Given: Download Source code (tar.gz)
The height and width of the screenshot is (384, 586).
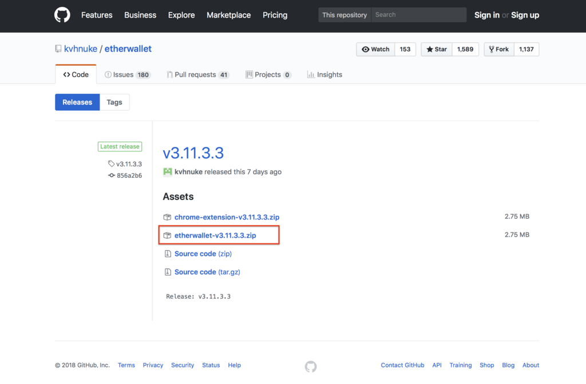Looking at the screenshot, I should (207, 272).
